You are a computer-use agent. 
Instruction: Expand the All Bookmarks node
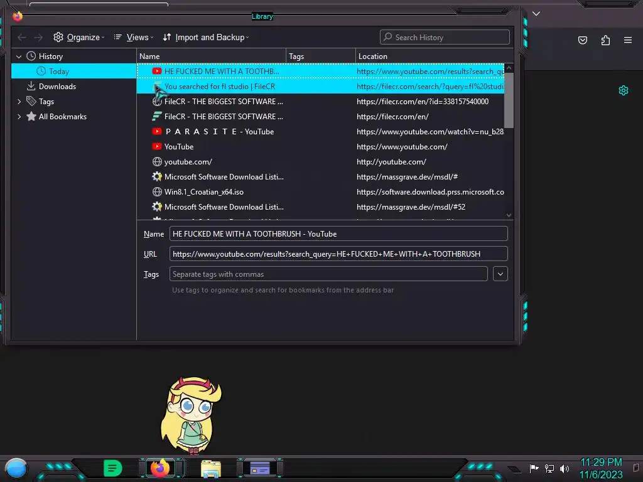coord(19,116)
